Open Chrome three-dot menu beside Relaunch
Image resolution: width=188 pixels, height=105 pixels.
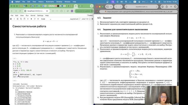click(x=92, y=11)
